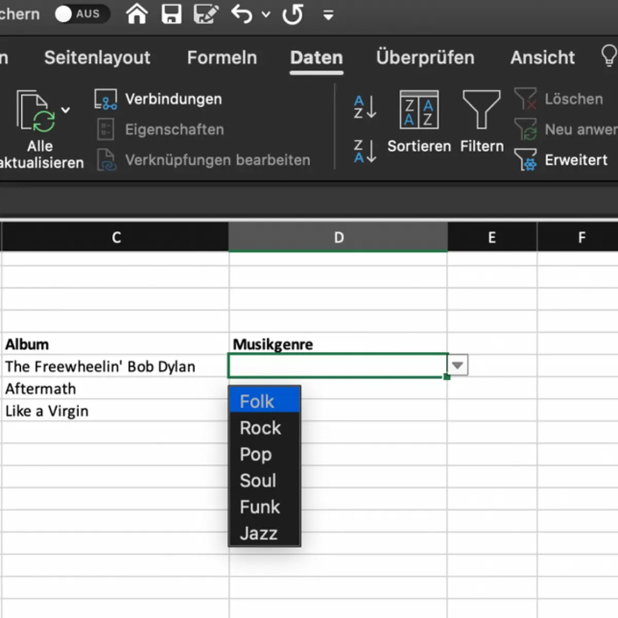
Task: Toggle the AutoSave AUS switch
Action: (82, 14)
